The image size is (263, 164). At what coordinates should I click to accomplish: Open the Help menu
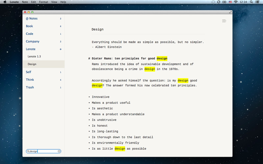click(x=63, y=2)
